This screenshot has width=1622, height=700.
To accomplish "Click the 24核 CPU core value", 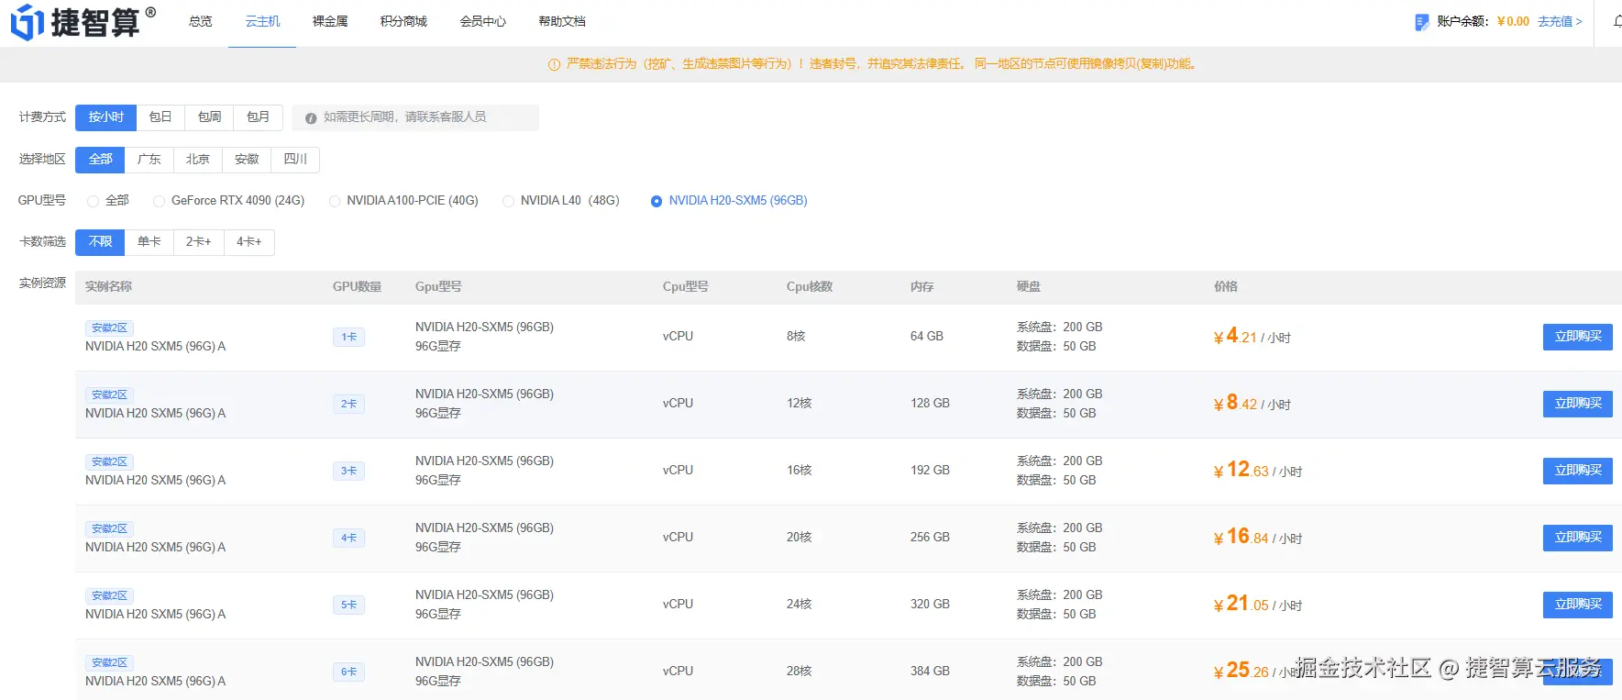I will [x=799, y=605].
